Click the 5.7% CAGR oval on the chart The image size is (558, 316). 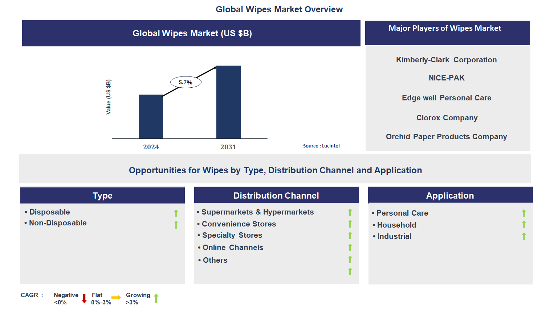186,82
